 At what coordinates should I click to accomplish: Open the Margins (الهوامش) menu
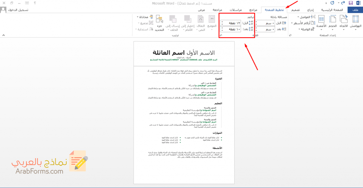point(355,22)
